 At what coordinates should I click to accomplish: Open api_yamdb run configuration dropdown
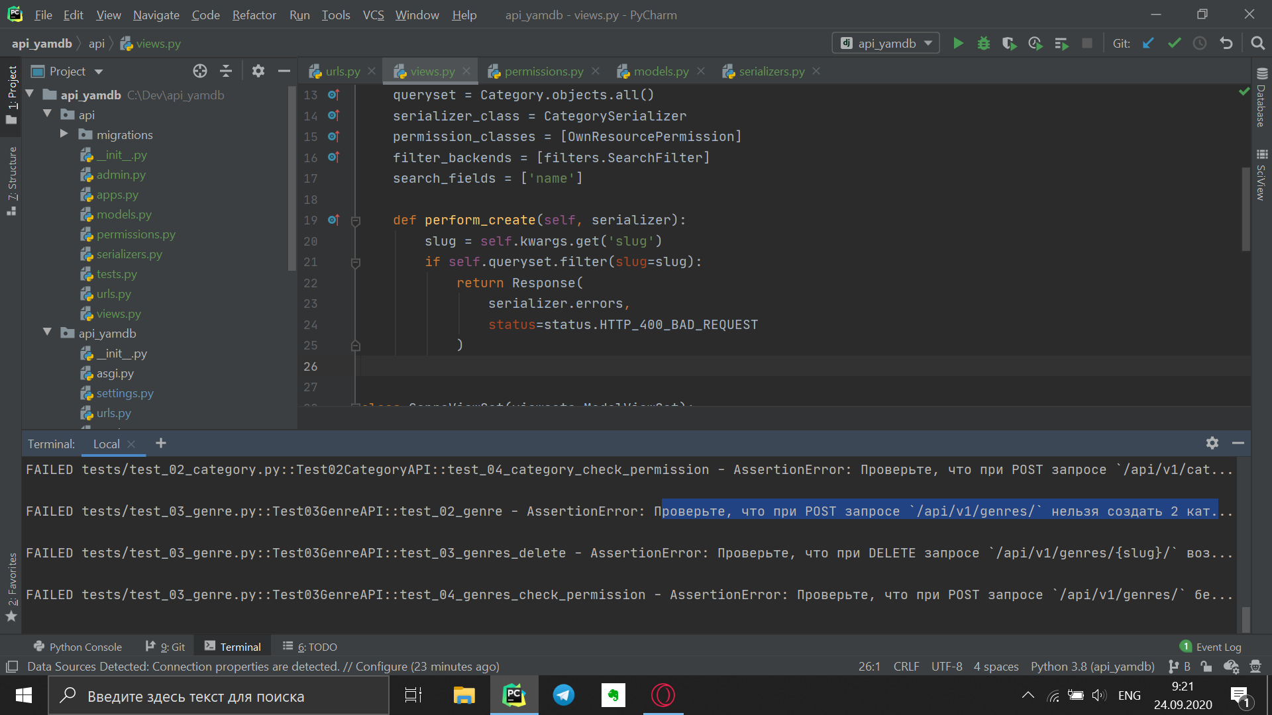pos(886,44)
